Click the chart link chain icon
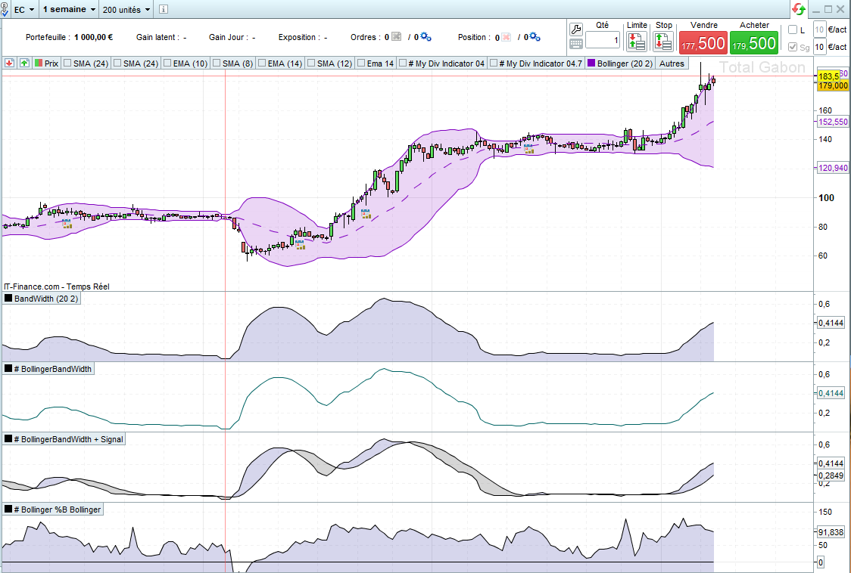This screenshot has width=851, height=573. pos(5,9)
